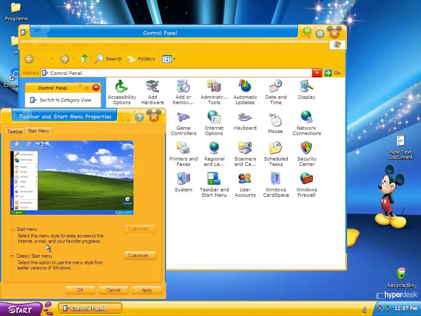Screen dimensions: 421x316
Task: Select the Programs folder on desktop
Action: coord(16,11)
